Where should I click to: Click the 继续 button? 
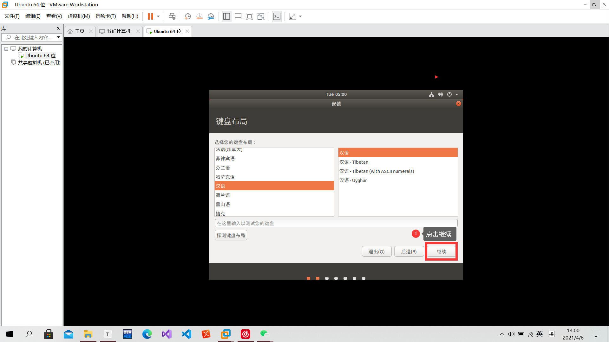tap(441, 251)
